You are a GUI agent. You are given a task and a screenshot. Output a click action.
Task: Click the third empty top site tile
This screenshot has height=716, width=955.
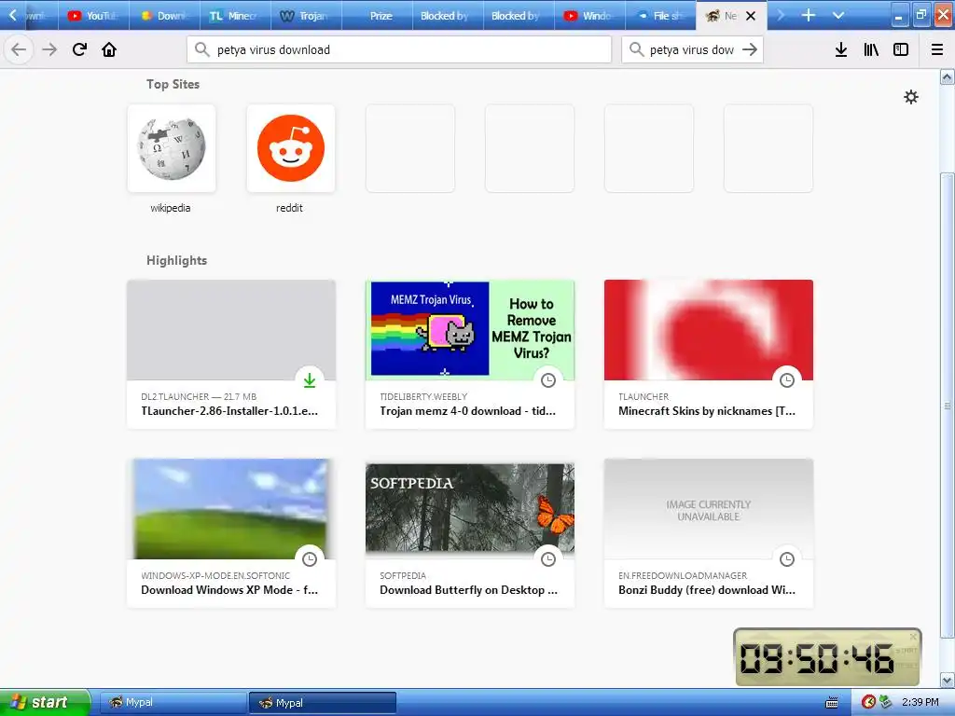(649, 148)
